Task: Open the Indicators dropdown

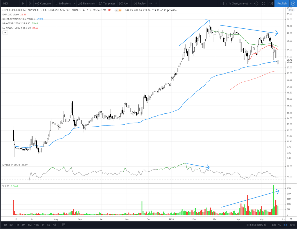Action: (63, 3)
